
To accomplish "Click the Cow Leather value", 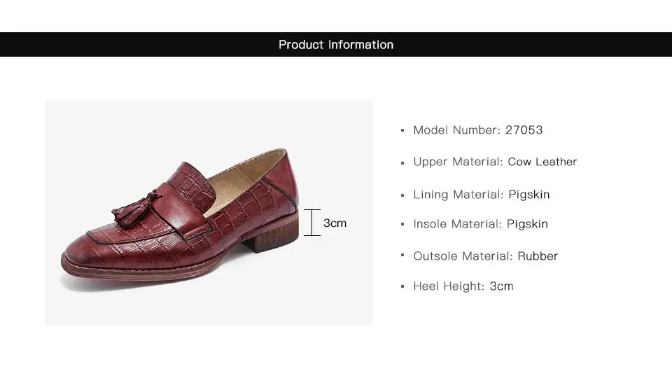I will coord(542,162).
